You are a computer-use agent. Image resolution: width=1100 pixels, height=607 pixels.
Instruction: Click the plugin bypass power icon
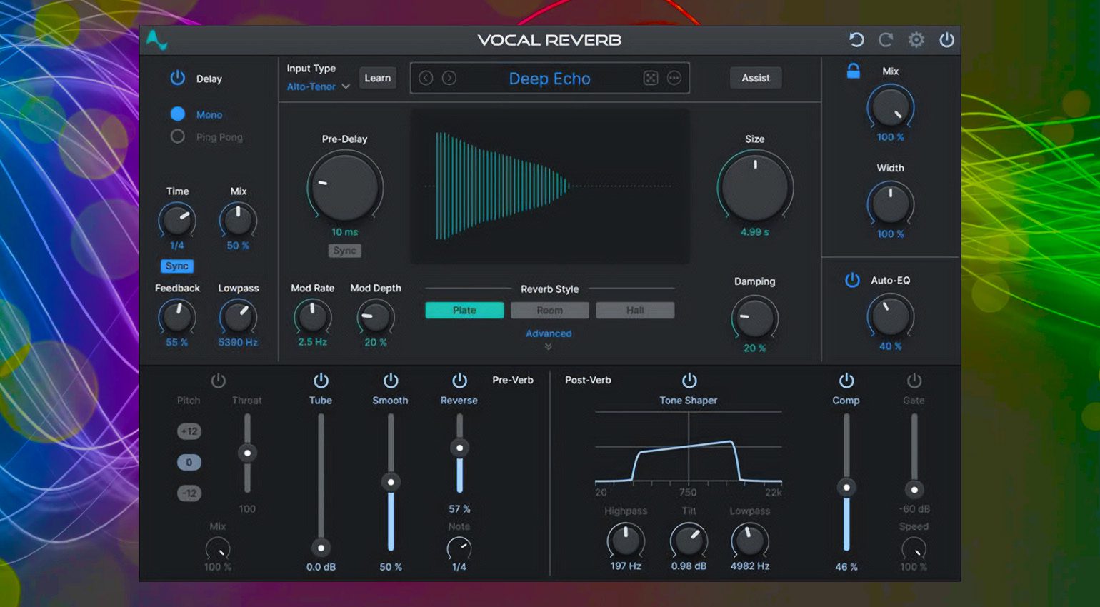(x=946, y=40)
